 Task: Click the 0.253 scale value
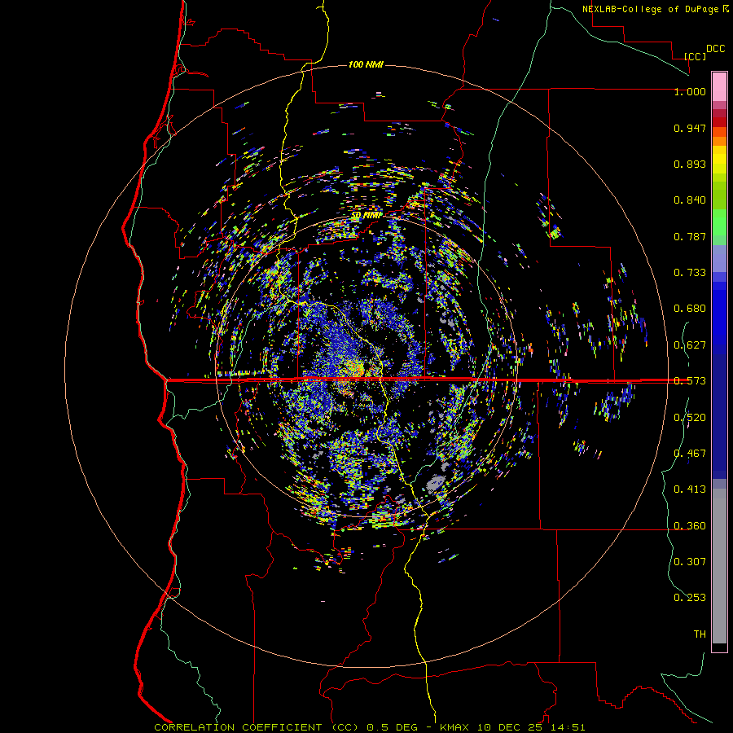click(x=690, y=598)
